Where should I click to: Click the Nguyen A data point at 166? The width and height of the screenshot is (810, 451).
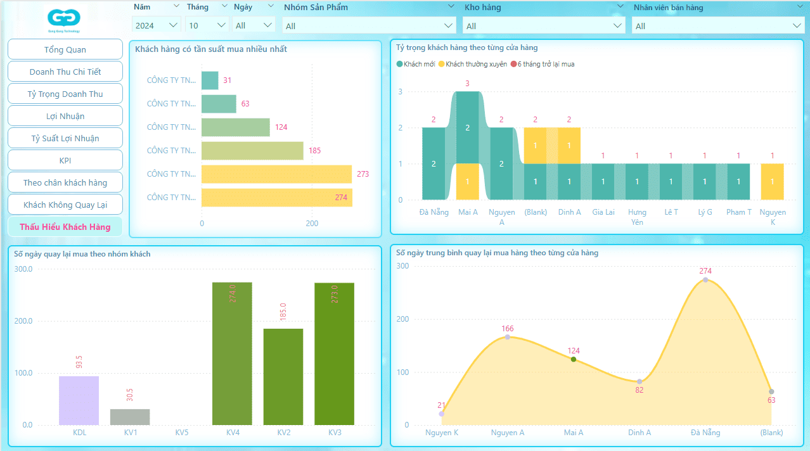(508, 337)
